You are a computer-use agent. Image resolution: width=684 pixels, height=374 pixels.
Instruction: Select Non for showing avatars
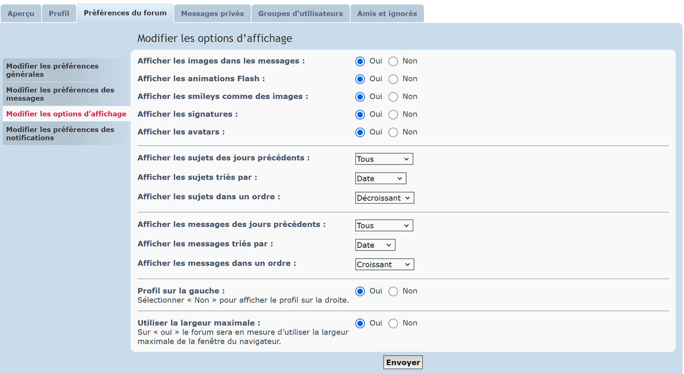coord(393,132)
